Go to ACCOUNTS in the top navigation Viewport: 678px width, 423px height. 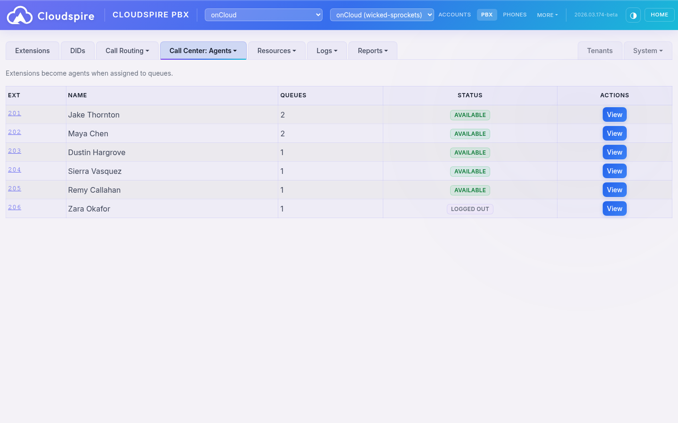click(454, 15)
